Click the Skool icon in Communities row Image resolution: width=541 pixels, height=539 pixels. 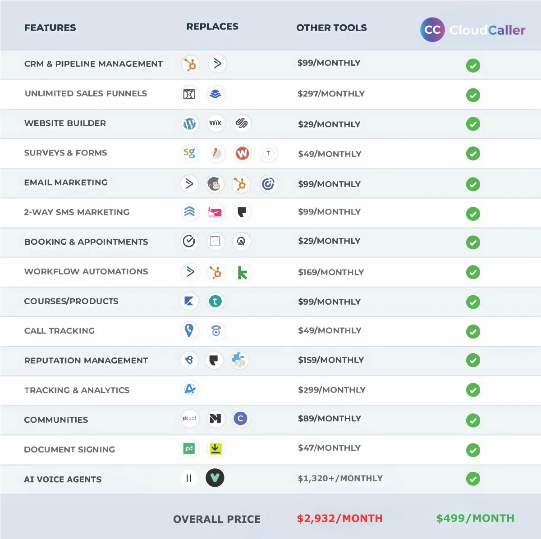pos(189,419)
